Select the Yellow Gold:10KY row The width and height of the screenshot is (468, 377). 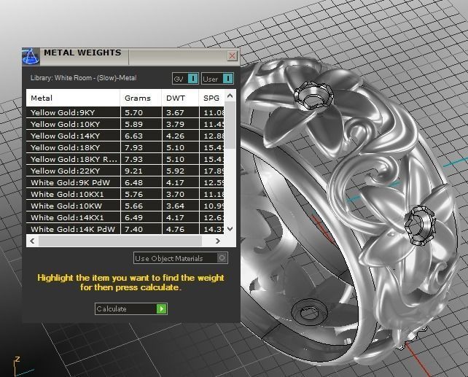pyautogui.click(x=125, y=124)
